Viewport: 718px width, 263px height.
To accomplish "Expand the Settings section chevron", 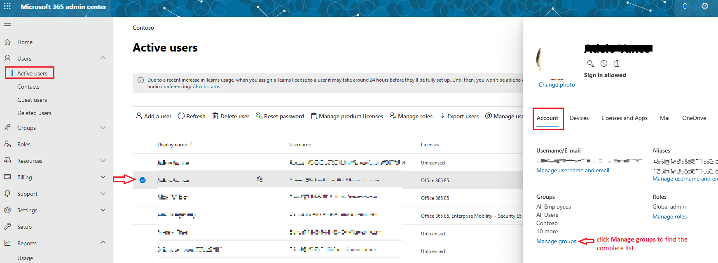I will pos(103,210).
